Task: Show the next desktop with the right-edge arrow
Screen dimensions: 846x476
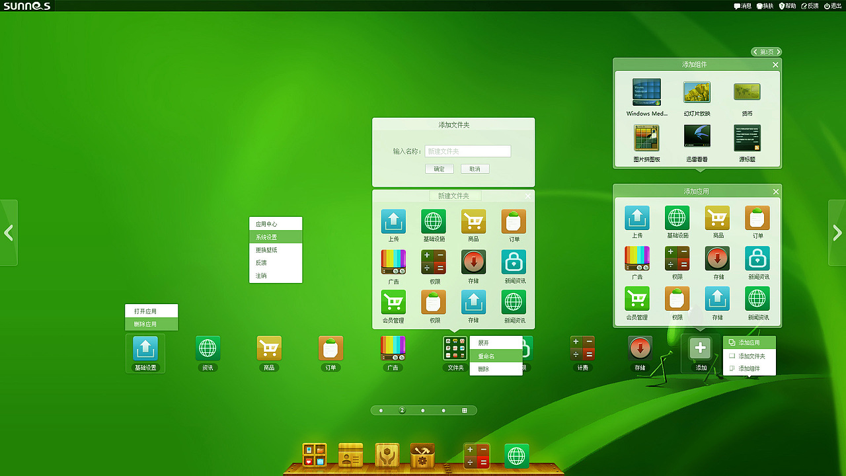Action: (837, 233)
